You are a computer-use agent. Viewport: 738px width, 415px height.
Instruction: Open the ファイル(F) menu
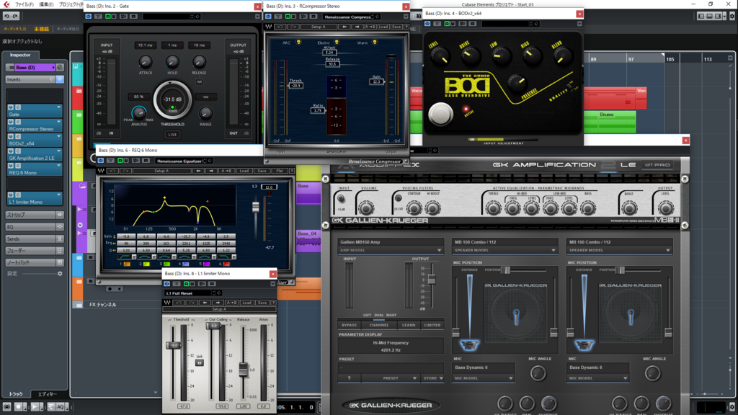click(24, 4)
